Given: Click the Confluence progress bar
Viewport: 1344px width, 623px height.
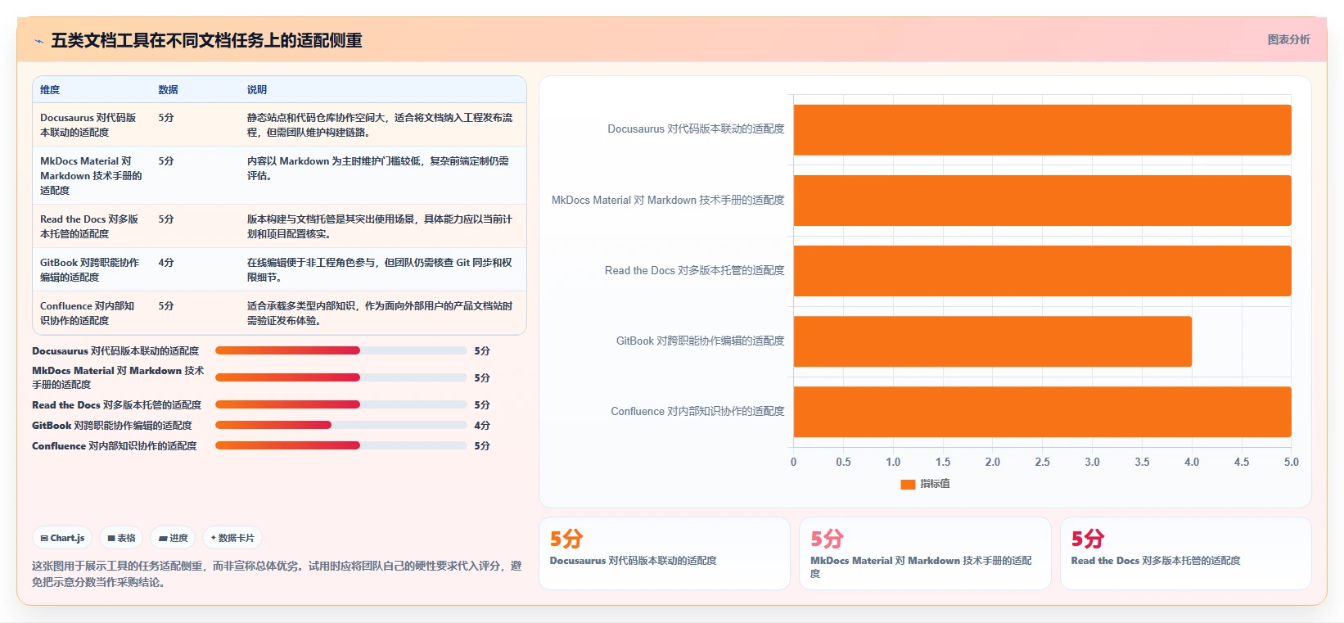Looking at the screenshot, I should click(341, 445).
